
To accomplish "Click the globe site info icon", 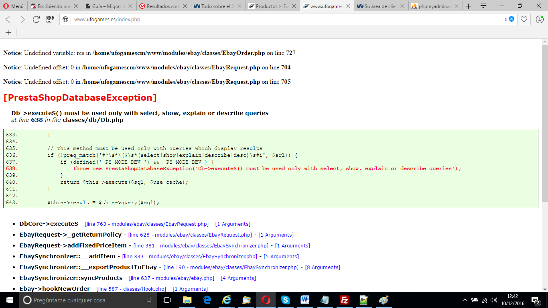I will click(x=65, y=19).
